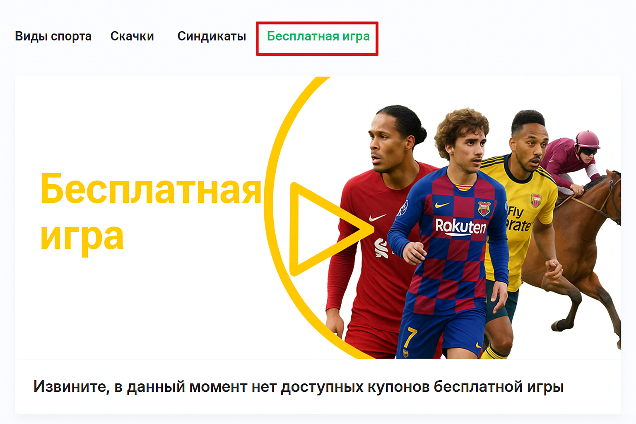Image resolution: width=636 pixels, height=424 pixels.
Task: Click the Rakuten logo on the striped jersey
Action: coord(460,226)
